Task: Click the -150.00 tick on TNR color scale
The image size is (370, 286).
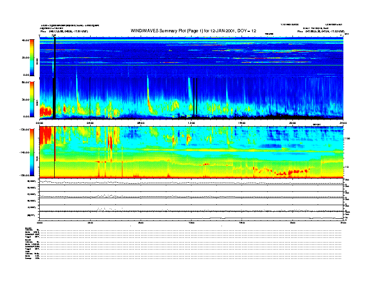Action: coord(24,175)
